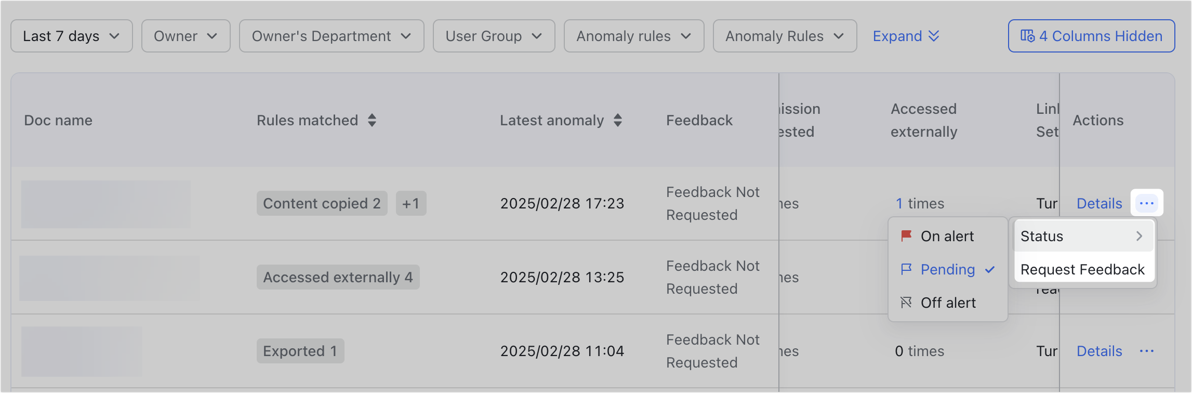The height and width of the screenshot is (393, 1192).
Task: Click the +1 rules matched tag
Action: (411, 203)
